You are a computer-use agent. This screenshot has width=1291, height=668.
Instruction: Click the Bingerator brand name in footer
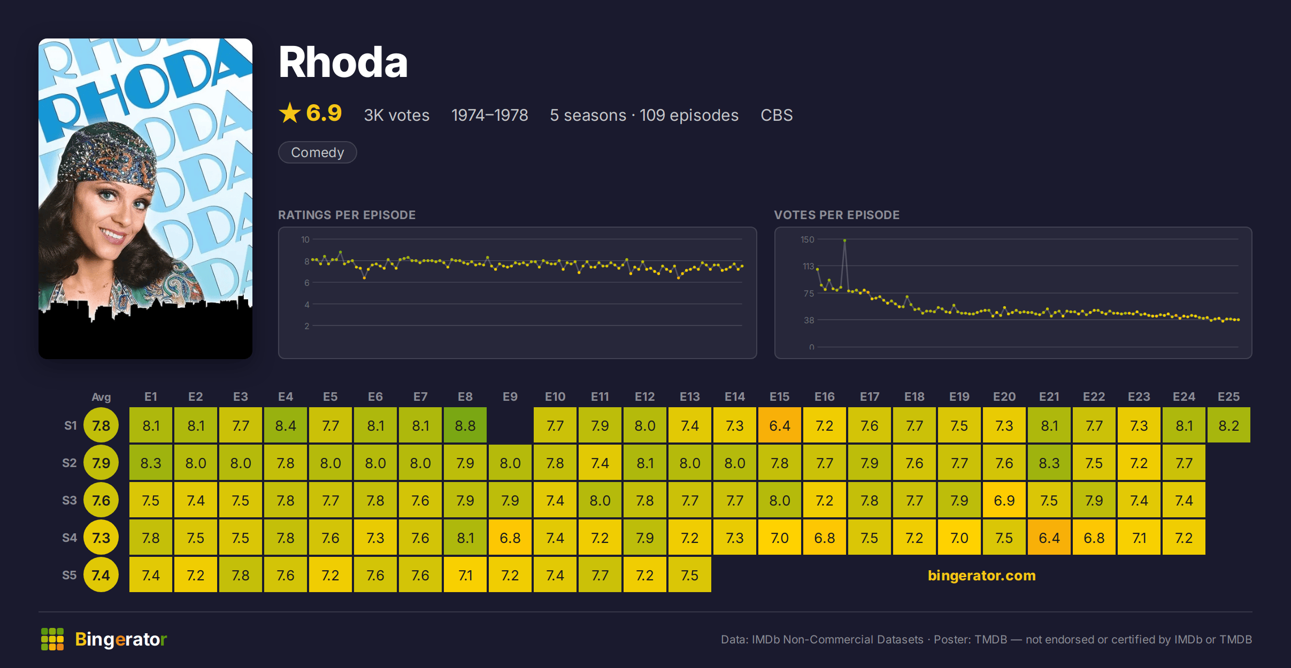pyautogui.click(x=121, y=639)
